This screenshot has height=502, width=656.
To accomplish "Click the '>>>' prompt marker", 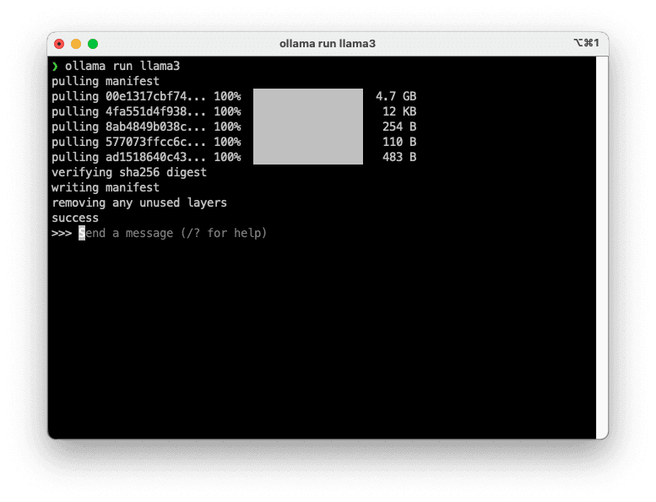I will [62, 233].
